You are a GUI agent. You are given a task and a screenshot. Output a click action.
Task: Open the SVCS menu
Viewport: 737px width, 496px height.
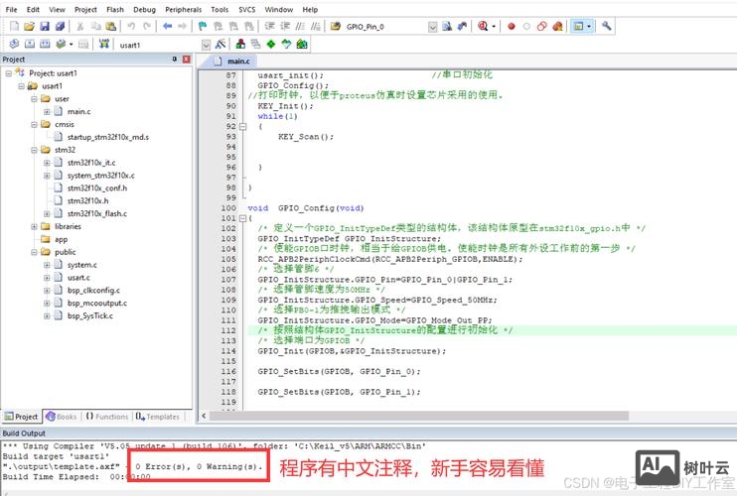click(x=246, y=9)
